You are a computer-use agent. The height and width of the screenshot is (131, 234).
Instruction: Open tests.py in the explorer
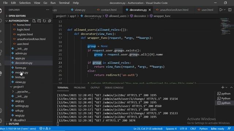pyautogui.click(x=20, y=77)
